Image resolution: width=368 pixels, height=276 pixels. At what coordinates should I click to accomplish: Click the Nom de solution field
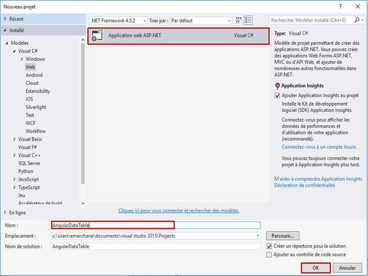156,247
